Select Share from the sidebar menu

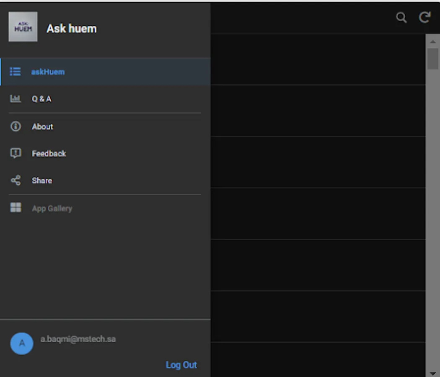coord(41,180)
